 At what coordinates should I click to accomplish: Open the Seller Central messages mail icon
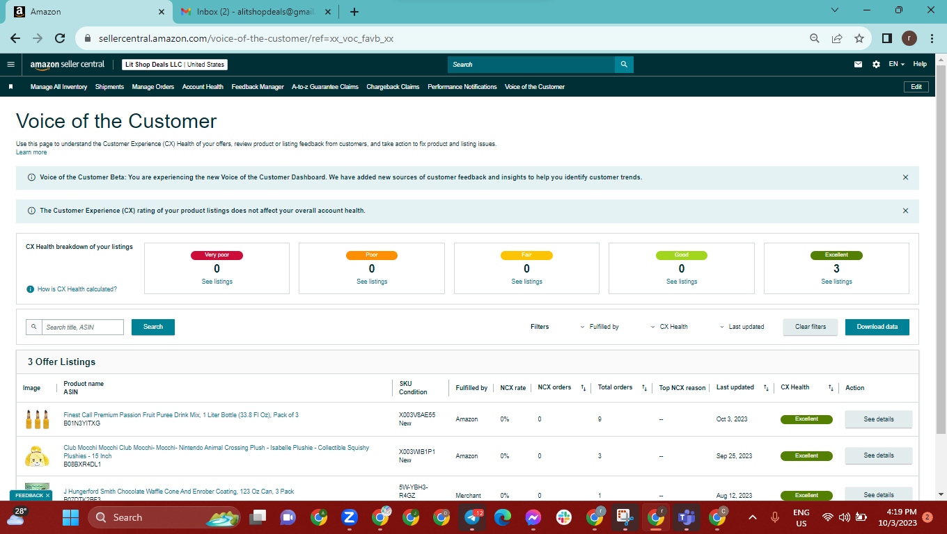tap(858, 64)
